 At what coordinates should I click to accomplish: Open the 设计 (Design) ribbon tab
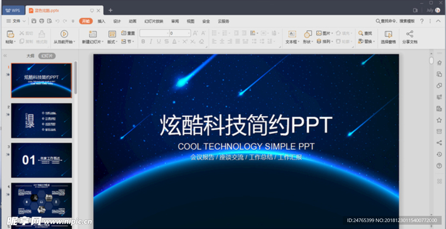point(117,21)
